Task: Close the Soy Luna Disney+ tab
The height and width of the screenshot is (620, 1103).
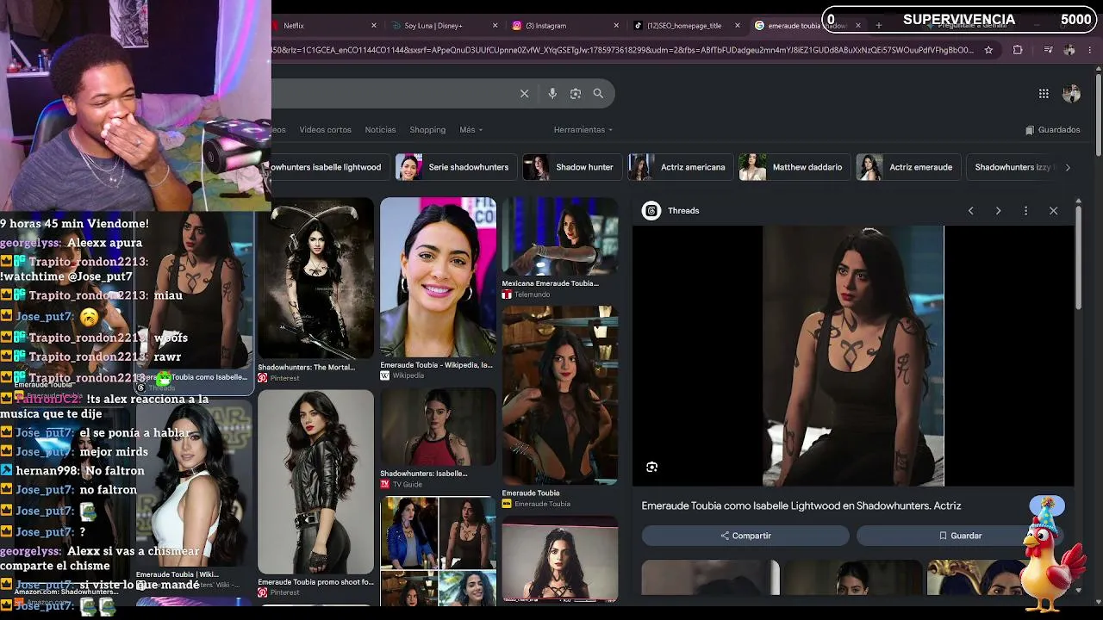Action: [x=495, y=26]
